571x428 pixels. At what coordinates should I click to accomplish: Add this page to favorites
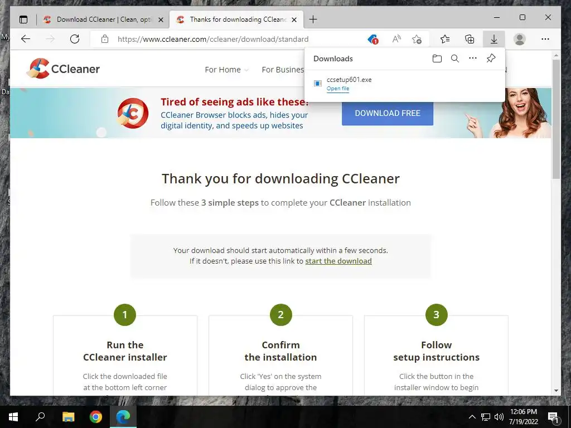417,39
